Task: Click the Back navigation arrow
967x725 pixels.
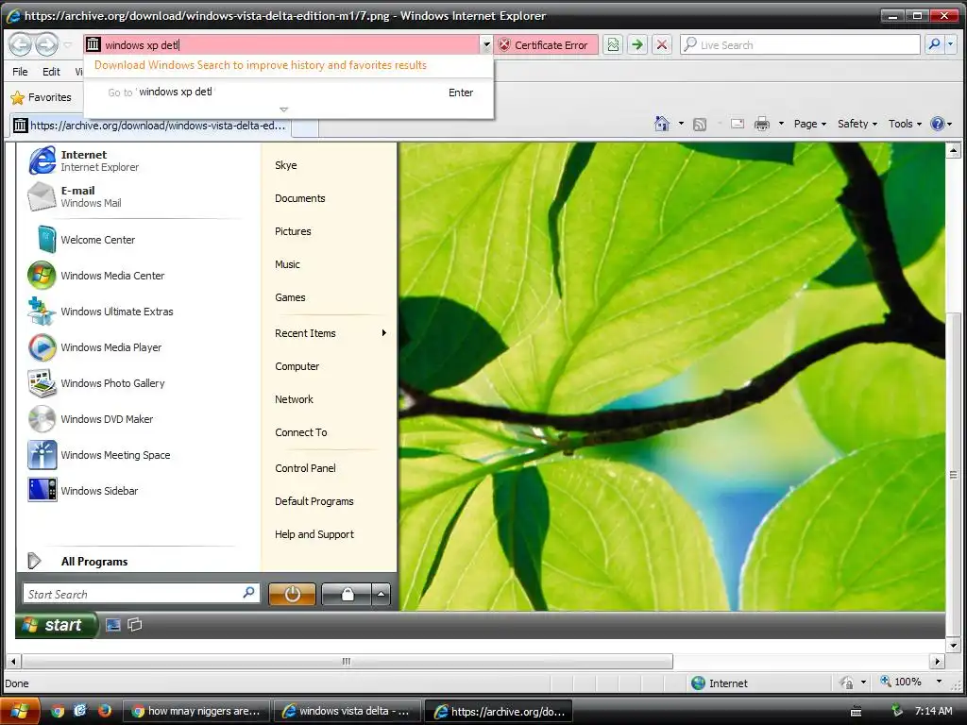Action: (20, 44)
